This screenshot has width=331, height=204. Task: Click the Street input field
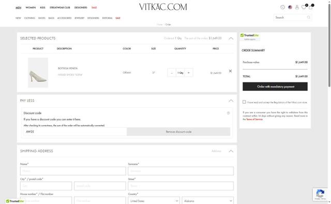pyautogui.click(x=180, y=186)
